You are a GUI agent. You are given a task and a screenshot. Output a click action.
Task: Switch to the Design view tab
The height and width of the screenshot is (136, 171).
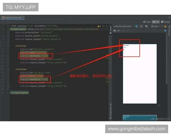coord(165,22)
